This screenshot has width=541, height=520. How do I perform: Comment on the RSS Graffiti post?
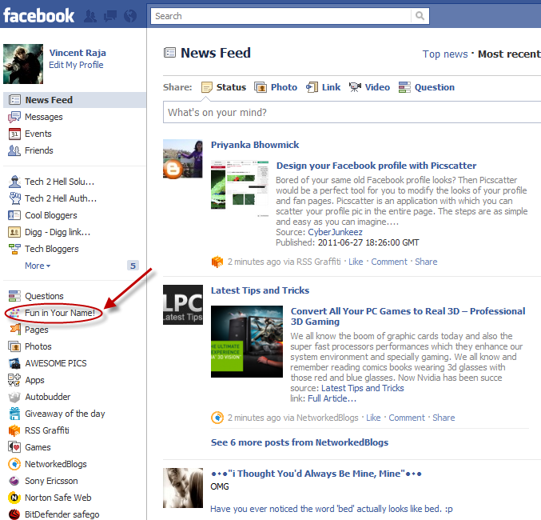coord(389,262)
